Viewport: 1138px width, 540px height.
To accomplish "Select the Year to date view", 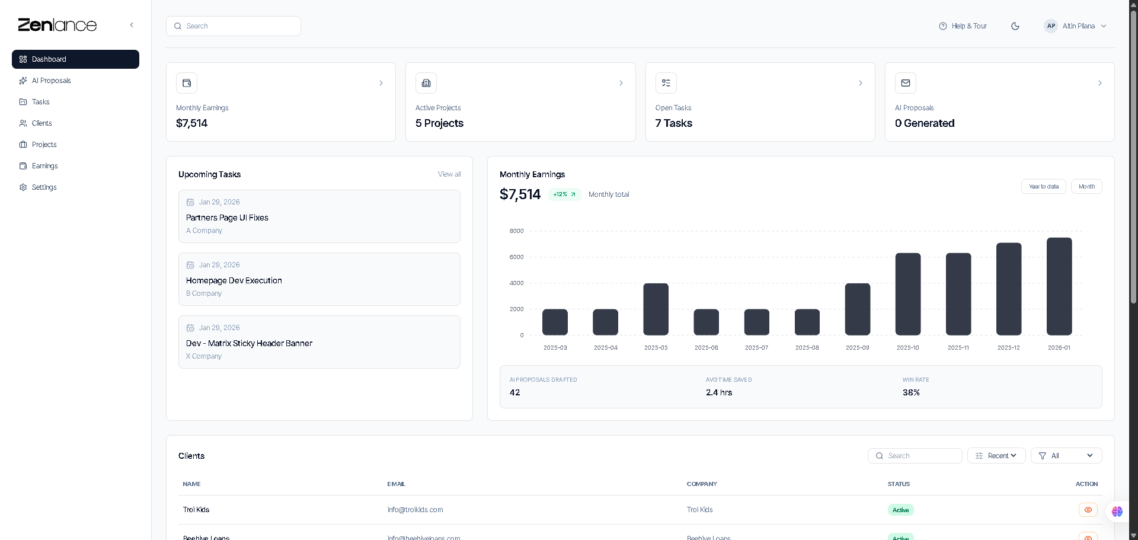I will point(1044,186).
